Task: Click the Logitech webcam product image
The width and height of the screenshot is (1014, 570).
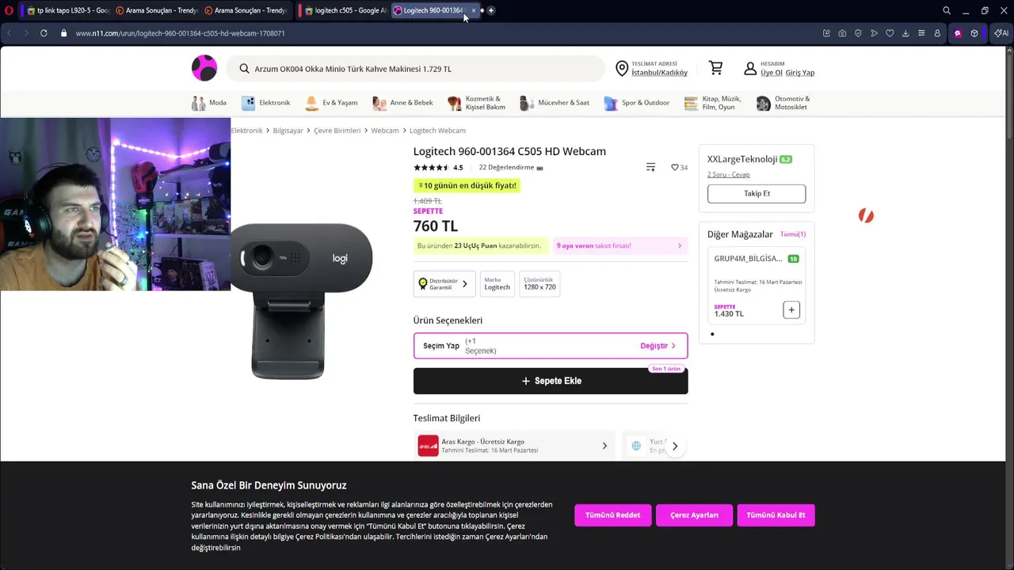Action: pos(301,301)
